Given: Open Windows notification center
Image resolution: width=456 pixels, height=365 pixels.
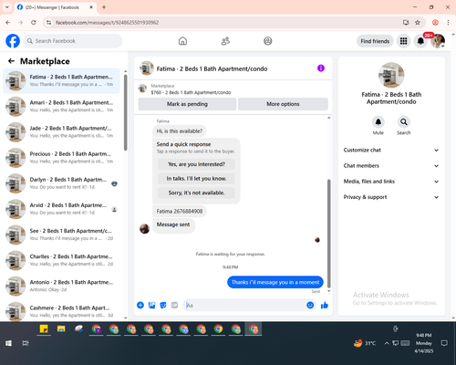Looking at the screenshot, I should (444, 343).
